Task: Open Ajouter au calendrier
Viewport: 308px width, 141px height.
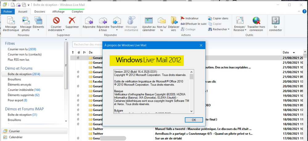Action: tap(149, 21)
